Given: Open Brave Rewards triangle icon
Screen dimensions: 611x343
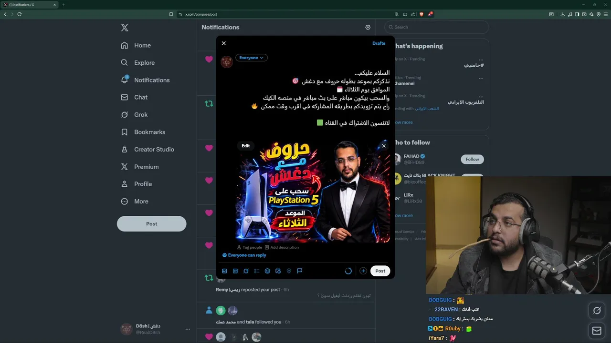Looking at the screenshot, I should 430,14.
